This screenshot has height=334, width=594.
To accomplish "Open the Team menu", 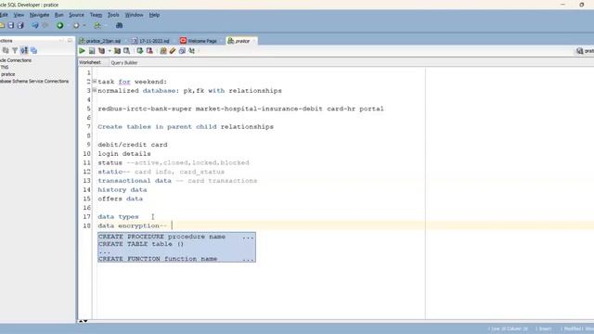I will [96, 15].
